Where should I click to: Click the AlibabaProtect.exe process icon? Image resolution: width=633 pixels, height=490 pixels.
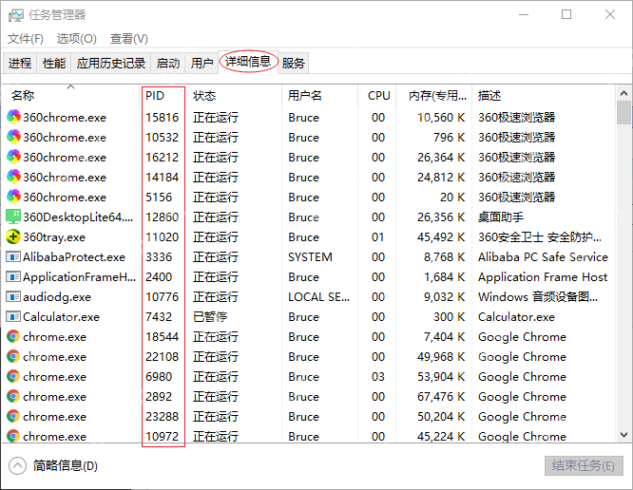tap(13, 256)
